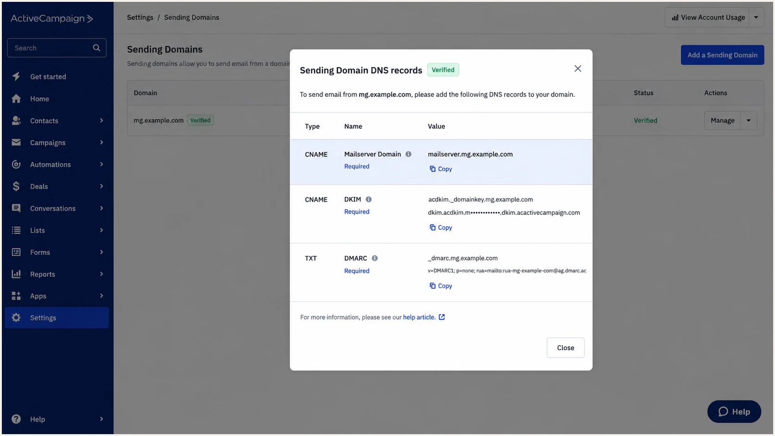Expand the Campaigns submenu chevron
Viewport: 775px width, 436px height.
pos(102,142)
